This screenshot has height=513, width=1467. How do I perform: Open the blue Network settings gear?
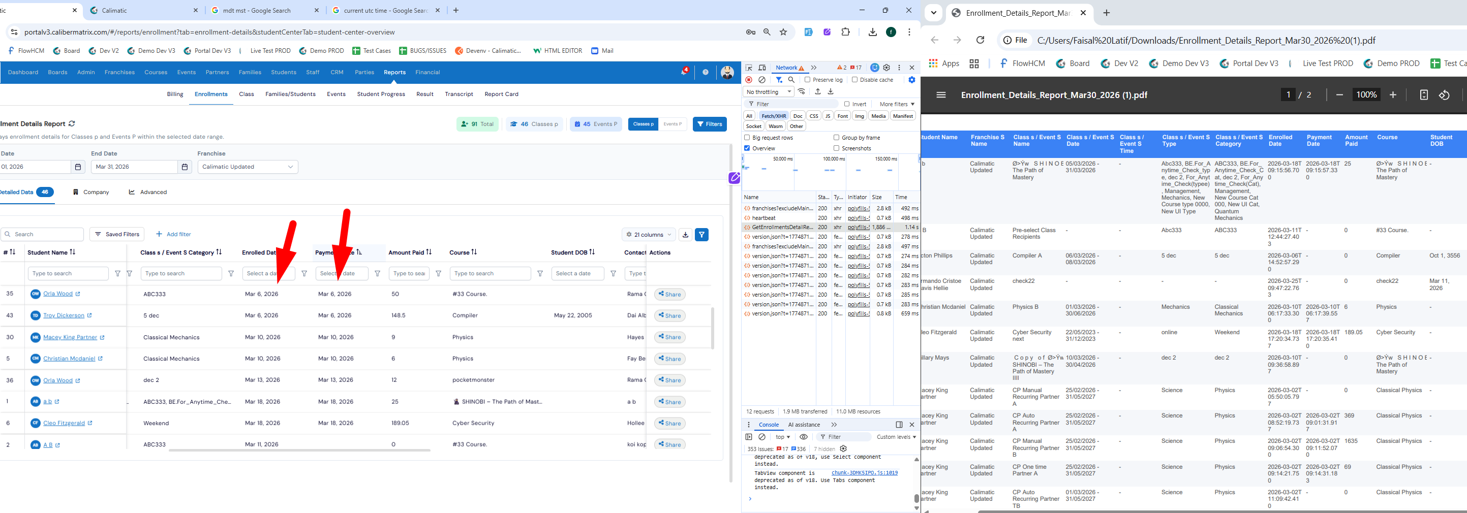(x=912, y=80)
